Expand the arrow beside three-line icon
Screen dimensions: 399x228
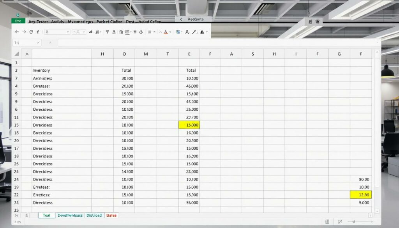[154, 32]
